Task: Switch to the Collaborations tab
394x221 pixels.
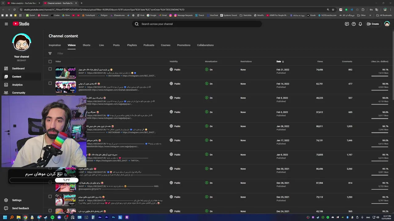Action: pos(205,45)
